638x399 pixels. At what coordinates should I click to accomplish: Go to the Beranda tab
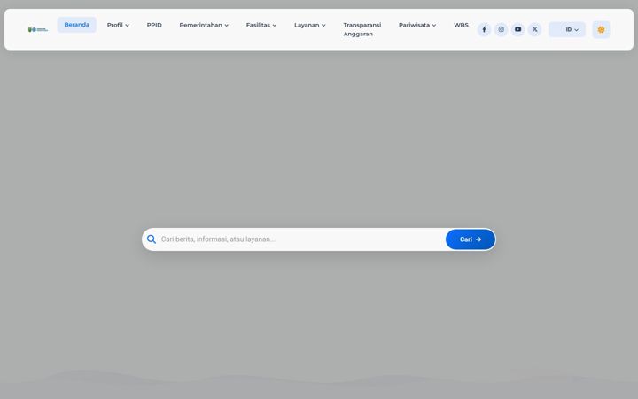click(76, 25)
